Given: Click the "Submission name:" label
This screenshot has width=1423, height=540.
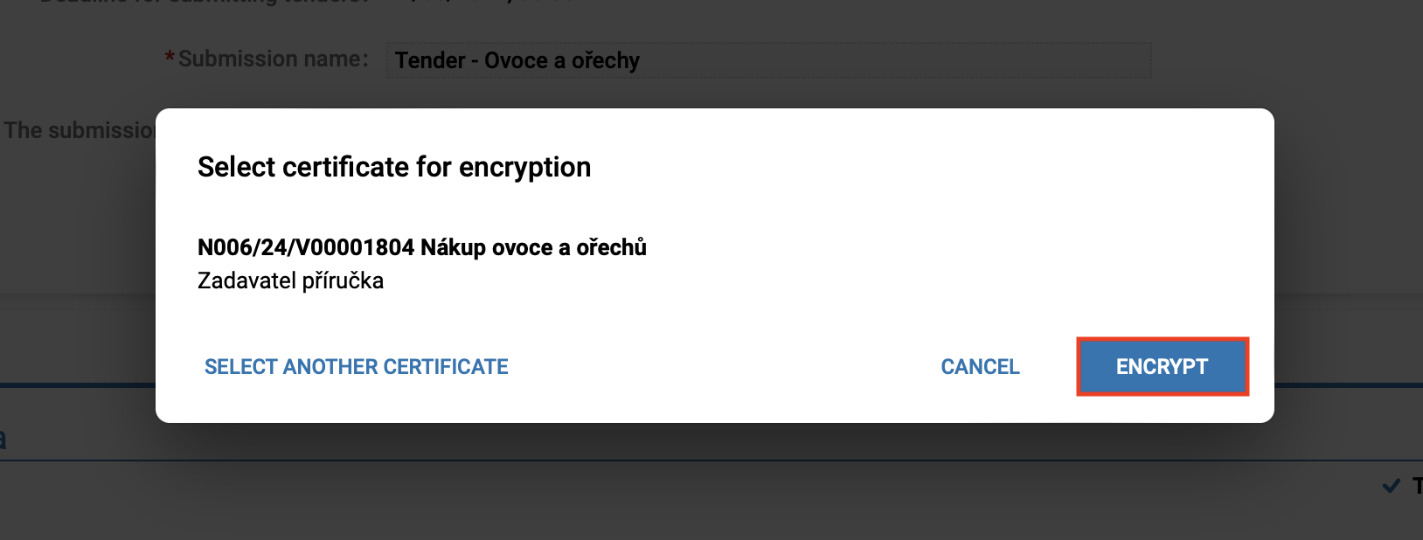Looking at the screenshot, I should tap(273, 59).
